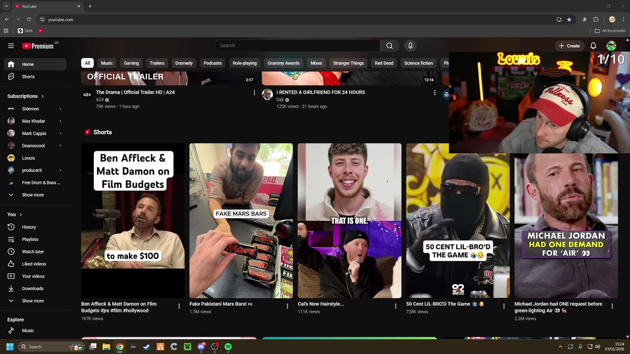Image resolution: width=630 pixels, height=354 pixels.
Task: Show more items under You section
Action: pos(35,301)
